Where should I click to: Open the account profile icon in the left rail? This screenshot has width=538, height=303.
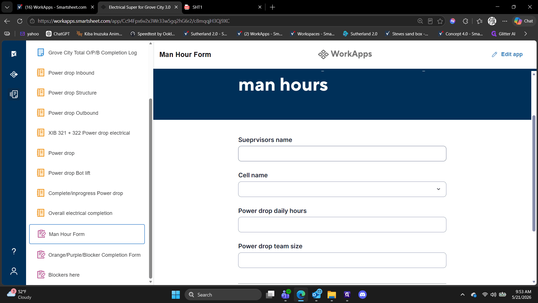click(14, 271)
